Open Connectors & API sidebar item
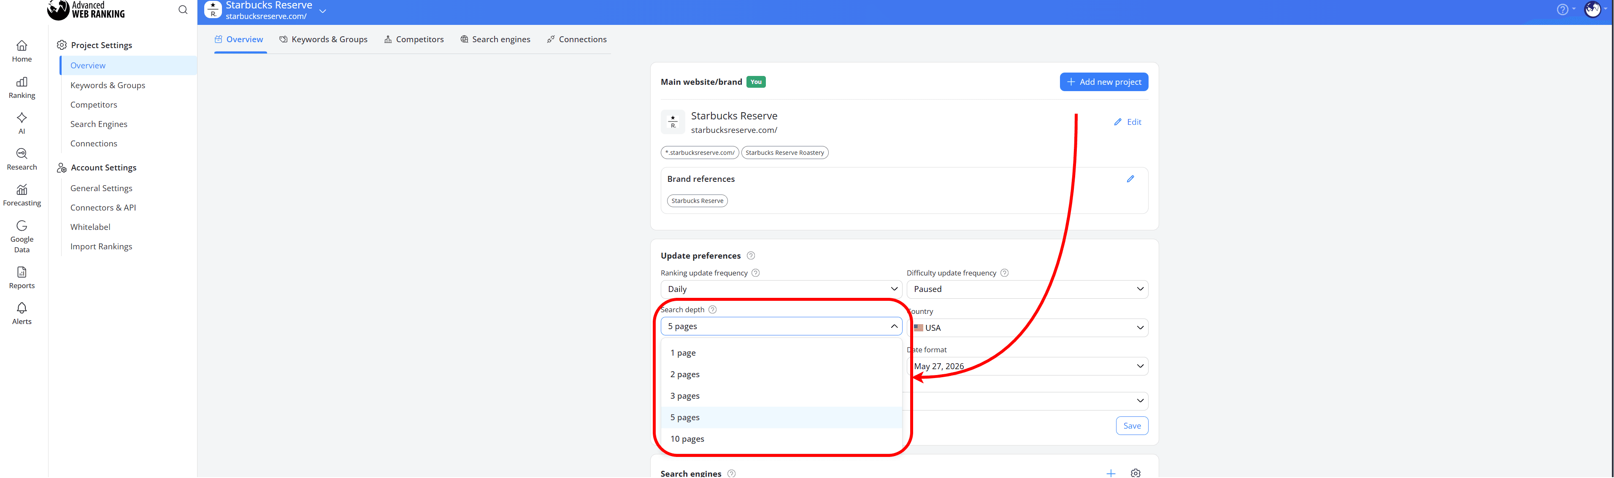This screenshot has width=1614, height=478. (103, 208)
